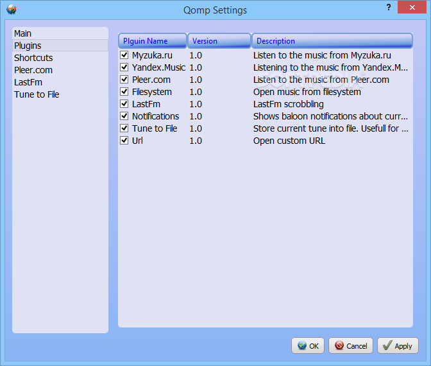Click 'Store current tune into file' description
431x366 pixels.
pos(331,128)
